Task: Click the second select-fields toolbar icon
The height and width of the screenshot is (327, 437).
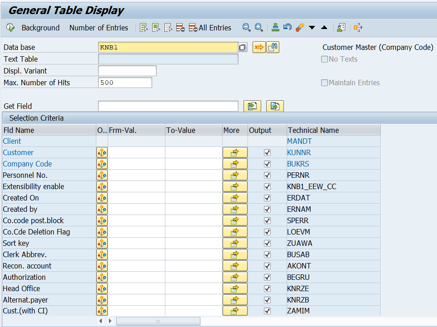Action: pyautogui.click(x=156, y=28)
